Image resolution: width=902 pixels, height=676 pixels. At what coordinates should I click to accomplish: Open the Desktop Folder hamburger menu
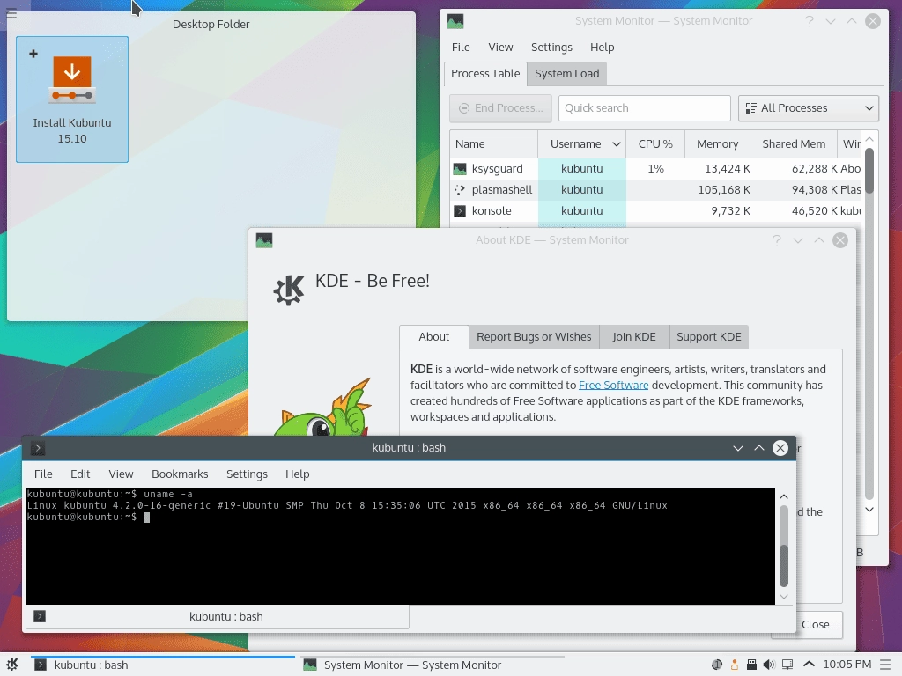pyautogui.click(x=11, y=13)
